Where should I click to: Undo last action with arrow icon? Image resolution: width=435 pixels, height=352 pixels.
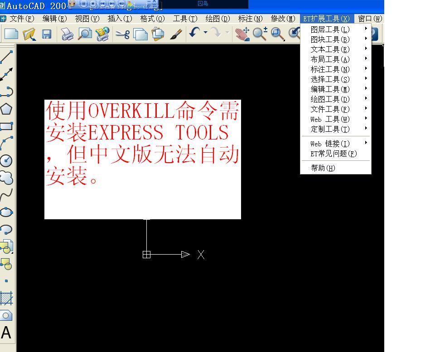click(195, 33)
